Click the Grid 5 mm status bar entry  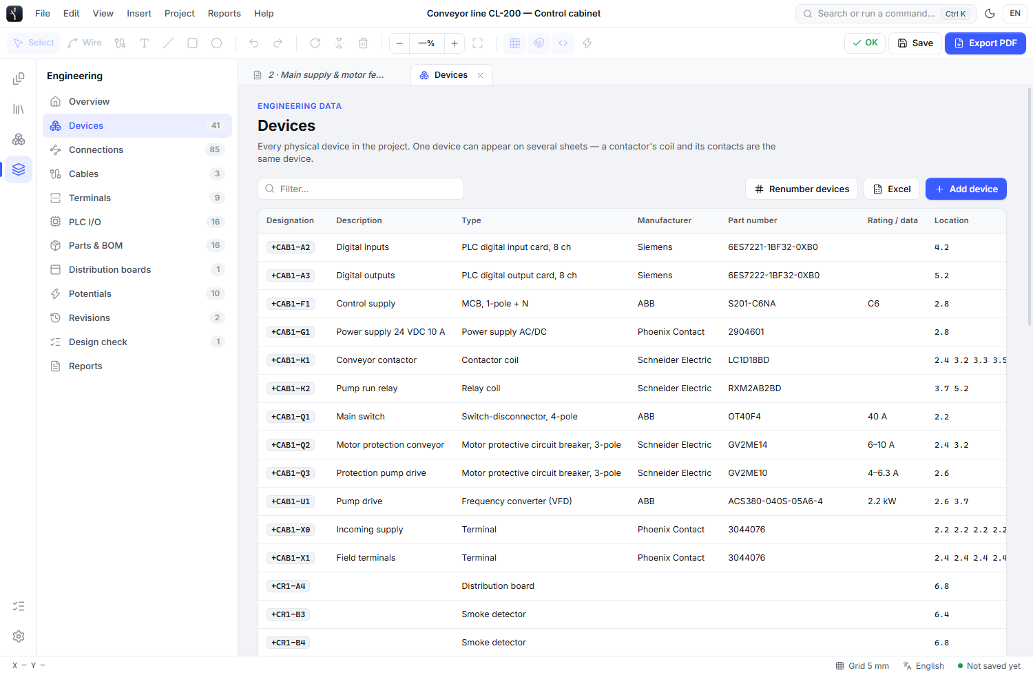(862, 666)
